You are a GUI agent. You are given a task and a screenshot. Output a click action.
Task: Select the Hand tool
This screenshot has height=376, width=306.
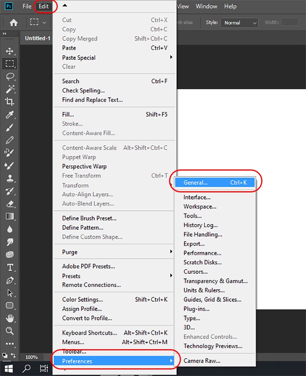tap(10, 318)
